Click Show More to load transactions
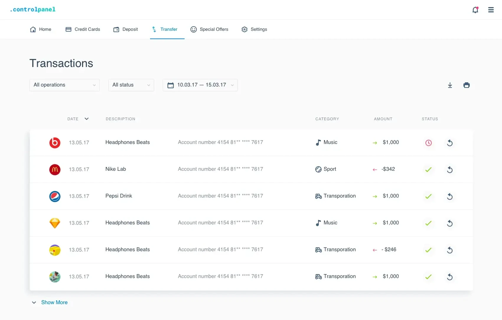The image size is (502, 320). 54,302
